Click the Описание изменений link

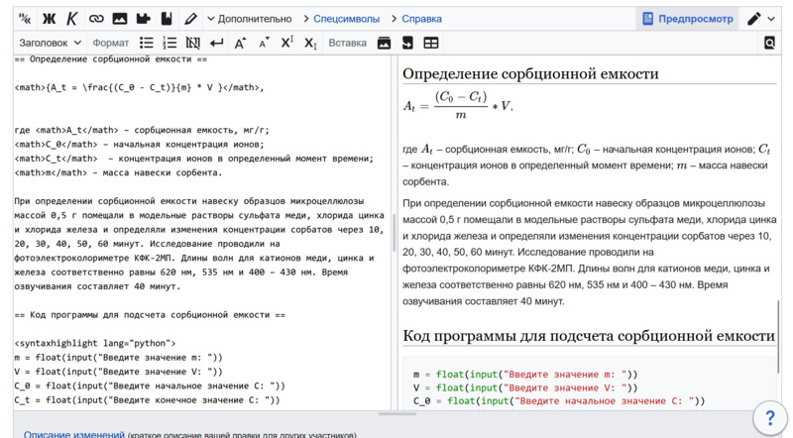pos(74,434)
